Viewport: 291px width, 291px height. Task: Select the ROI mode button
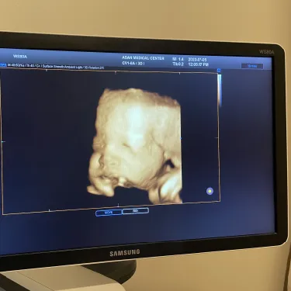[x=136, y=211]
